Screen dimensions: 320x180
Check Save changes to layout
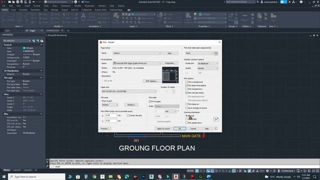[186, 108]
